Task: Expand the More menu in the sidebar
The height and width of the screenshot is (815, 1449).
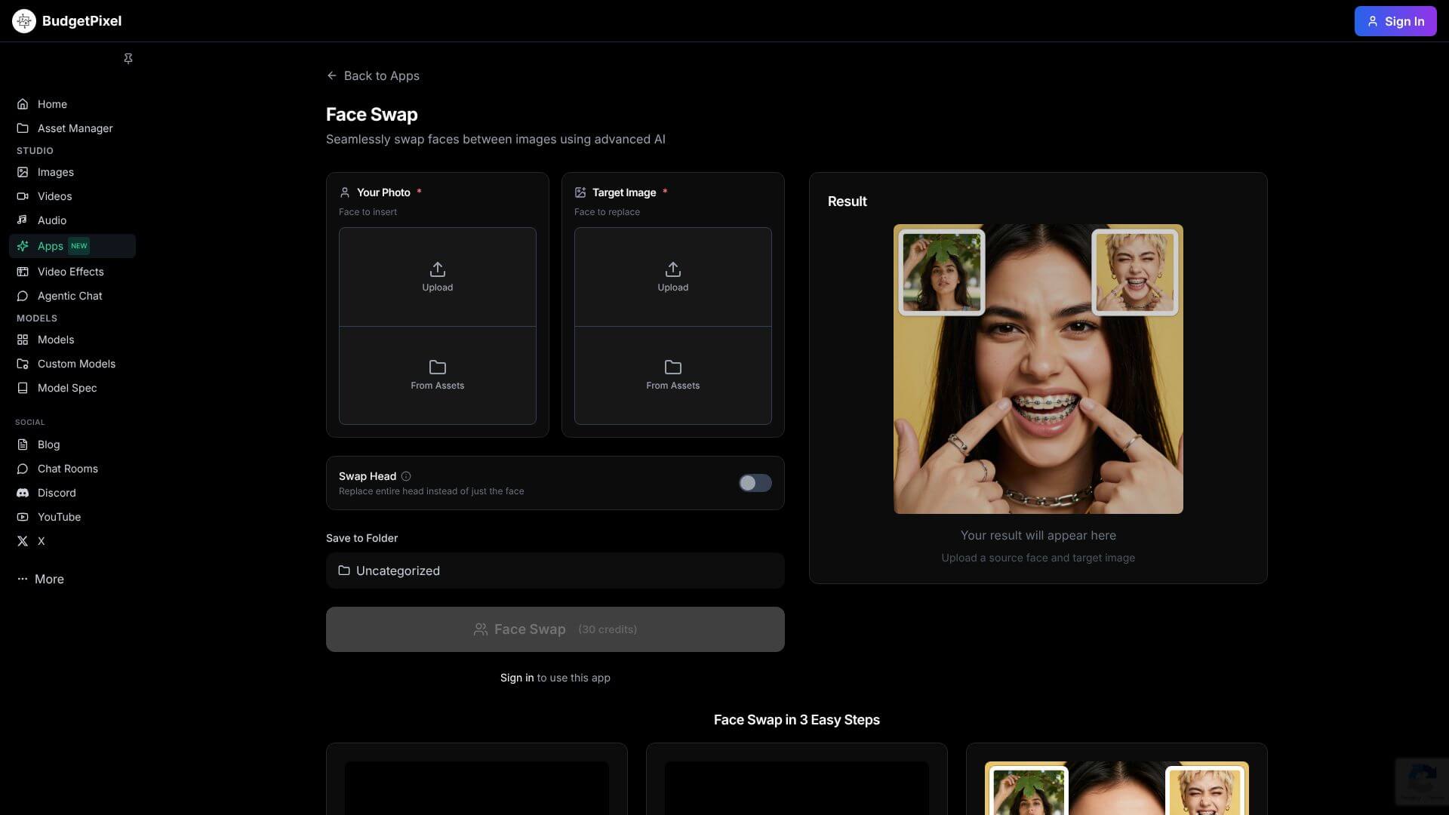Action: point(40,579)
